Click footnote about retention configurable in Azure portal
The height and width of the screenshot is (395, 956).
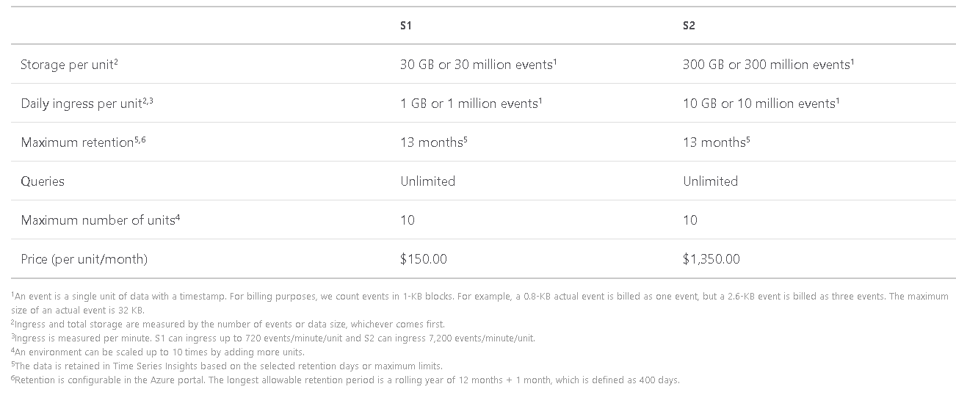(345, 380)
